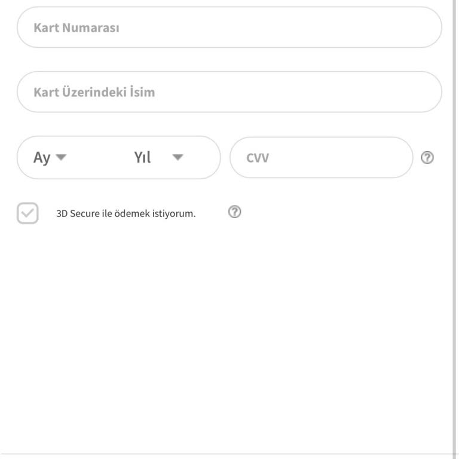The image size is (459, 459).
Task: Click the arrow icon beside Ay
Action: tap(61, 158)
